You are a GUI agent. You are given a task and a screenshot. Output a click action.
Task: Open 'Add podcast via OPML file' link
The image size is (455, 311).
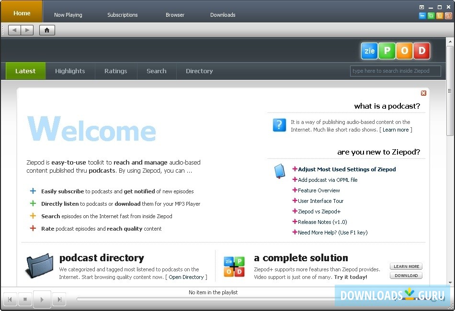(x=328, y=180)
